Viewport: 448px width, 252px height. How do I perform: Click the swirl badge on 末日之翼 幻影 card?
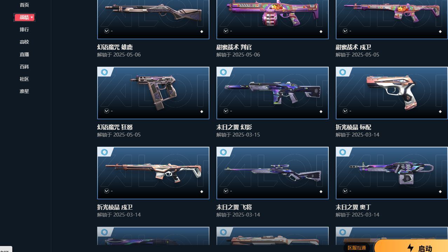pyautogui.click(x=223, y=72)
